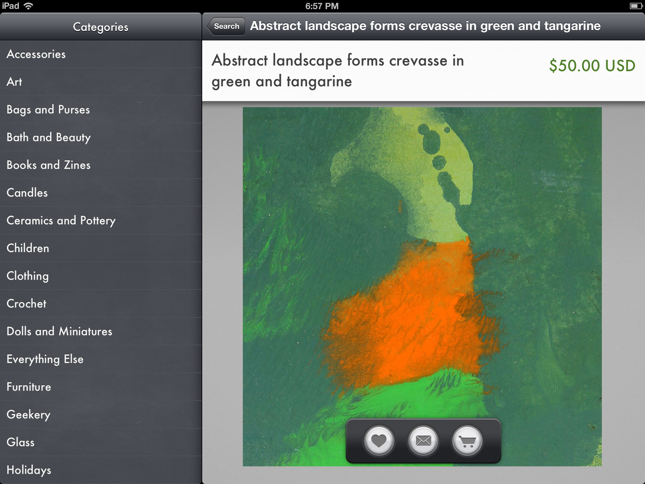The image size is (645, 484).
Task: Tap the abstract painting product image
Action: coord(422,287)
